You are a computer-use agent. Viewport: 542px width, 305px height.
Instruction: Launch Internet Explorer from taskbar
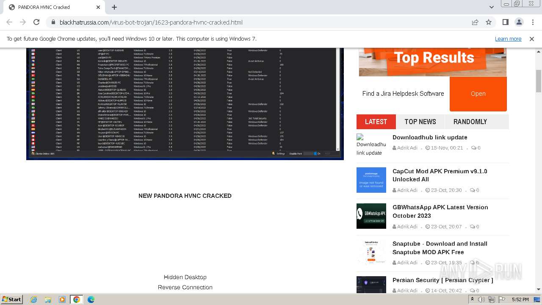click(x=33, y=299)
